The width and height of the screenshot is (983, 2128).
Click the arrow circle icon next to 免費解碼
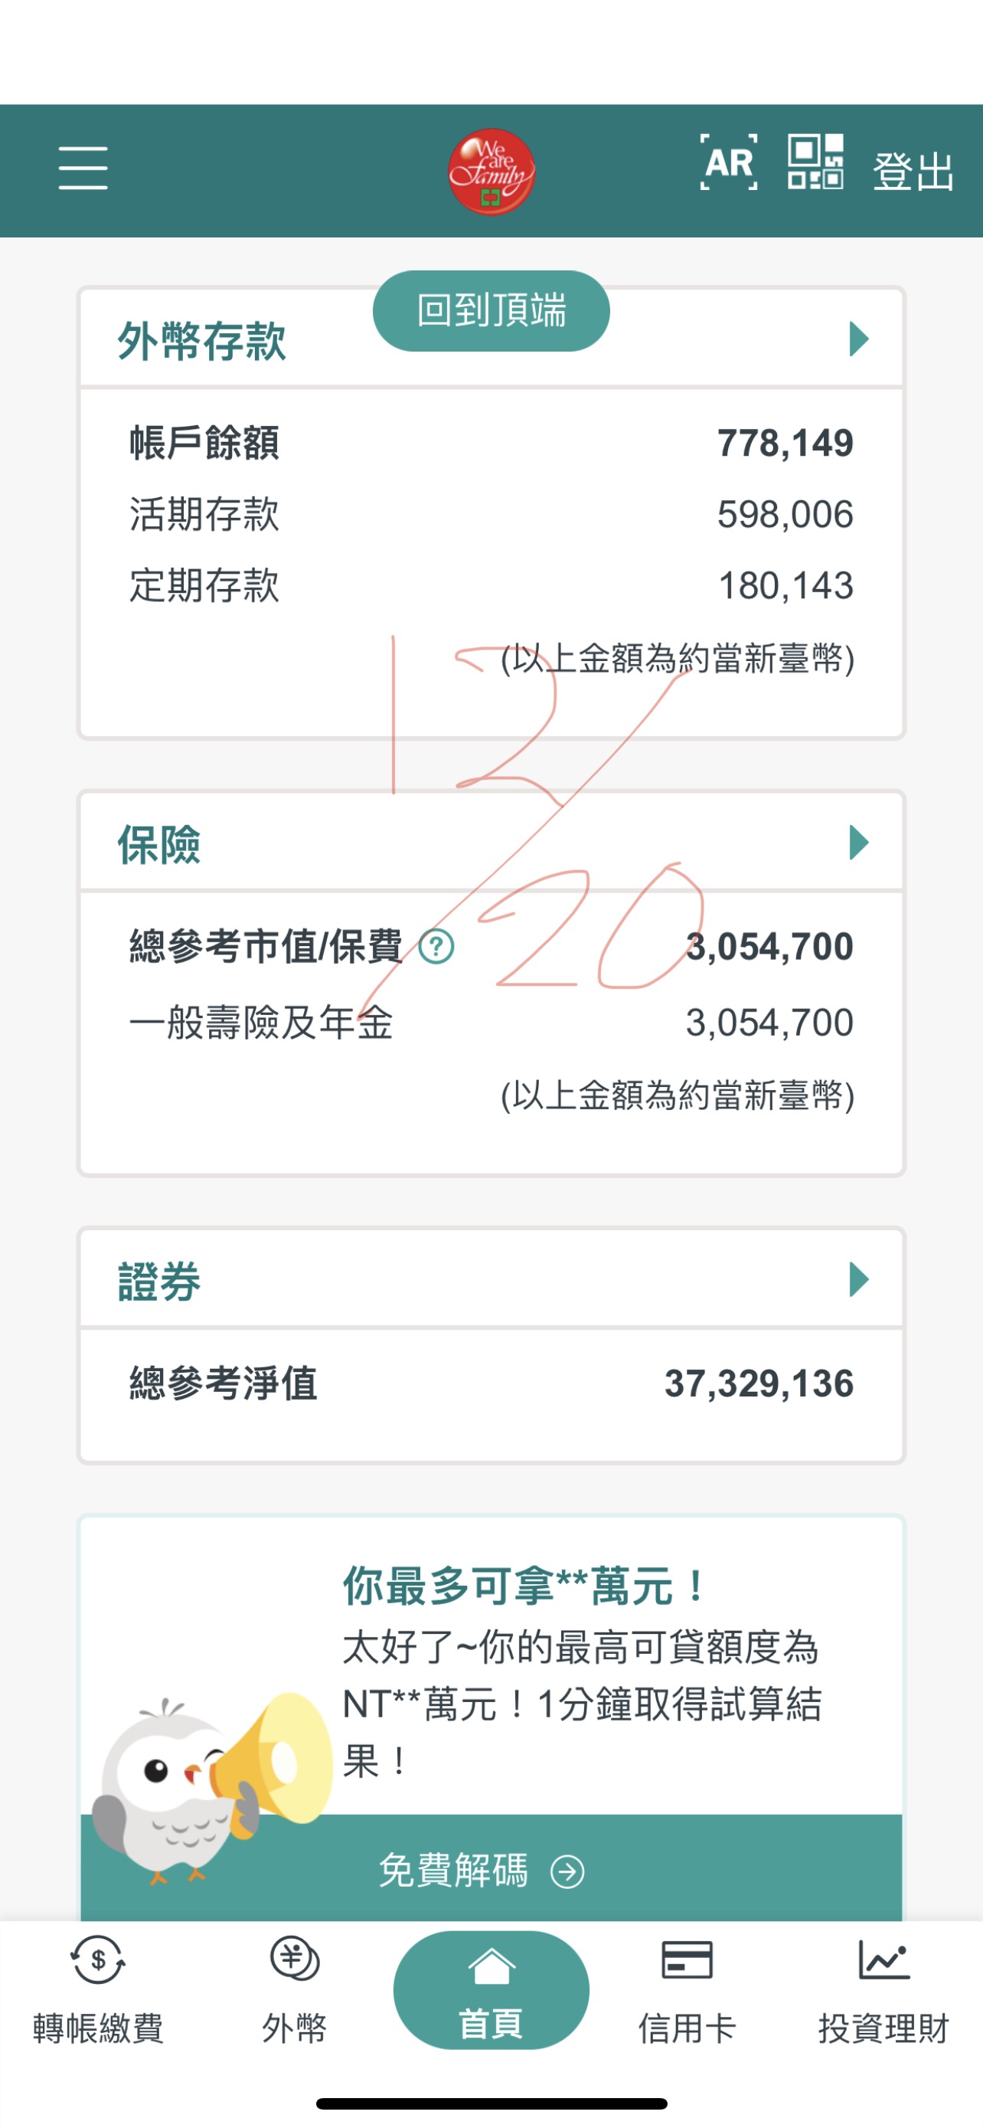point(567,1872)
